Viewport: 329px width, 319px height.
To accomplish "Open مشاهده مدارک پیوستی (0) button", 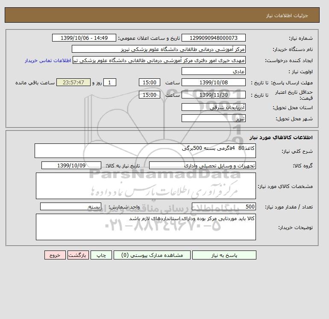I will pos(152,255).
